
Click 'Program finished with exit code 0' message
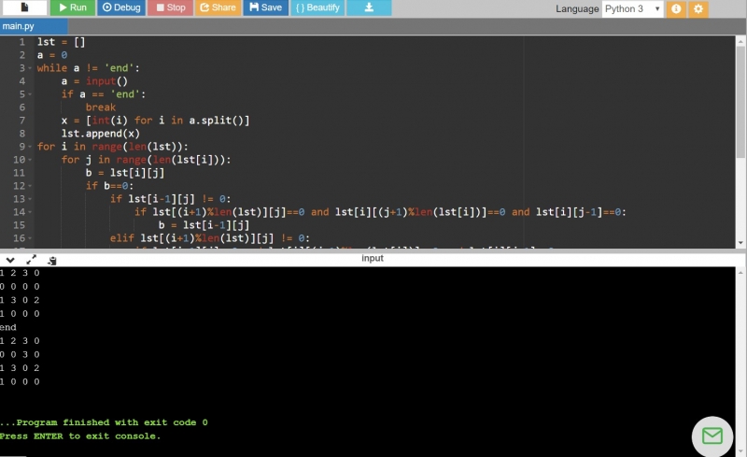(104, 422)
